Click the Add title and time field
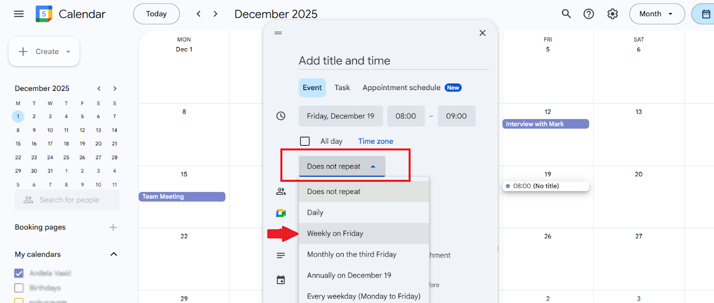The height and width of the screenshot is (303, 714). (x=394, y=61)
